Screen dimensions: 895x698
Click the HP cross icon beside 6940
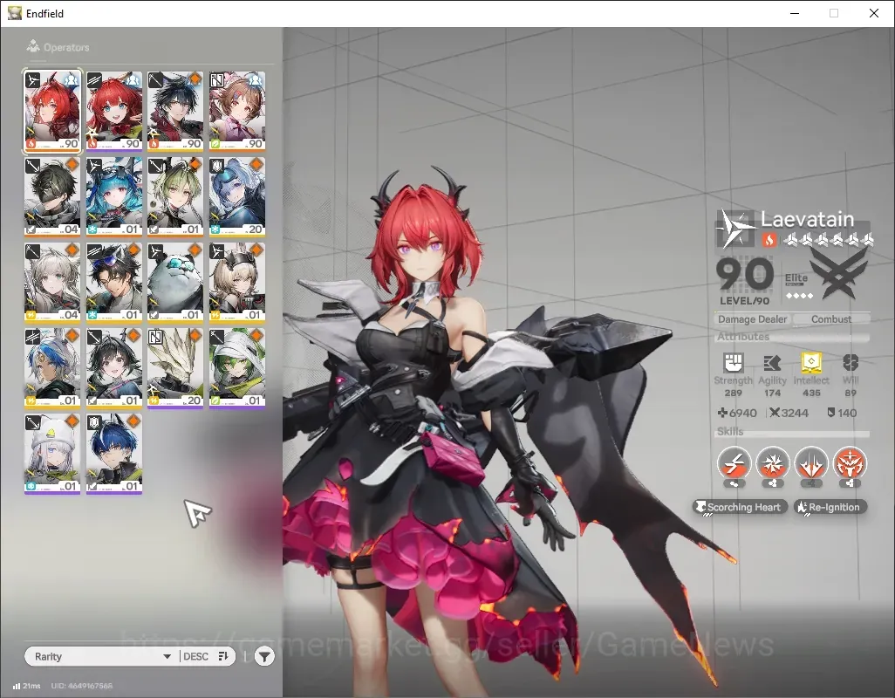722,413
